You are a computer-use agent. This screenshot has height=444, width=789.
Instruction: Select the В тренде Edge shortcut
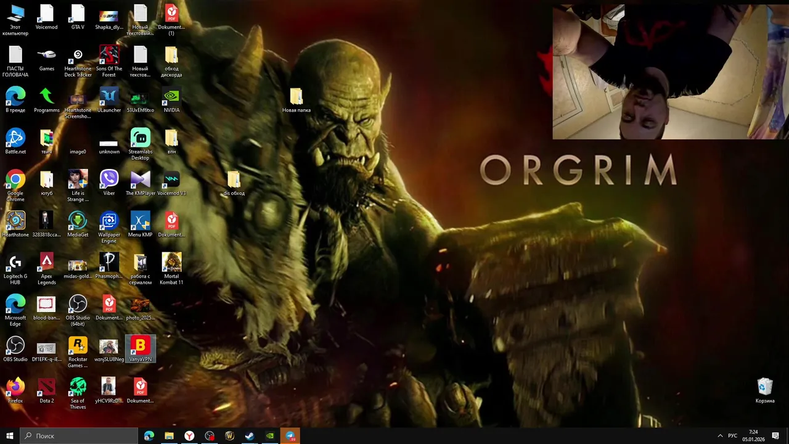[x=15, y=100]
